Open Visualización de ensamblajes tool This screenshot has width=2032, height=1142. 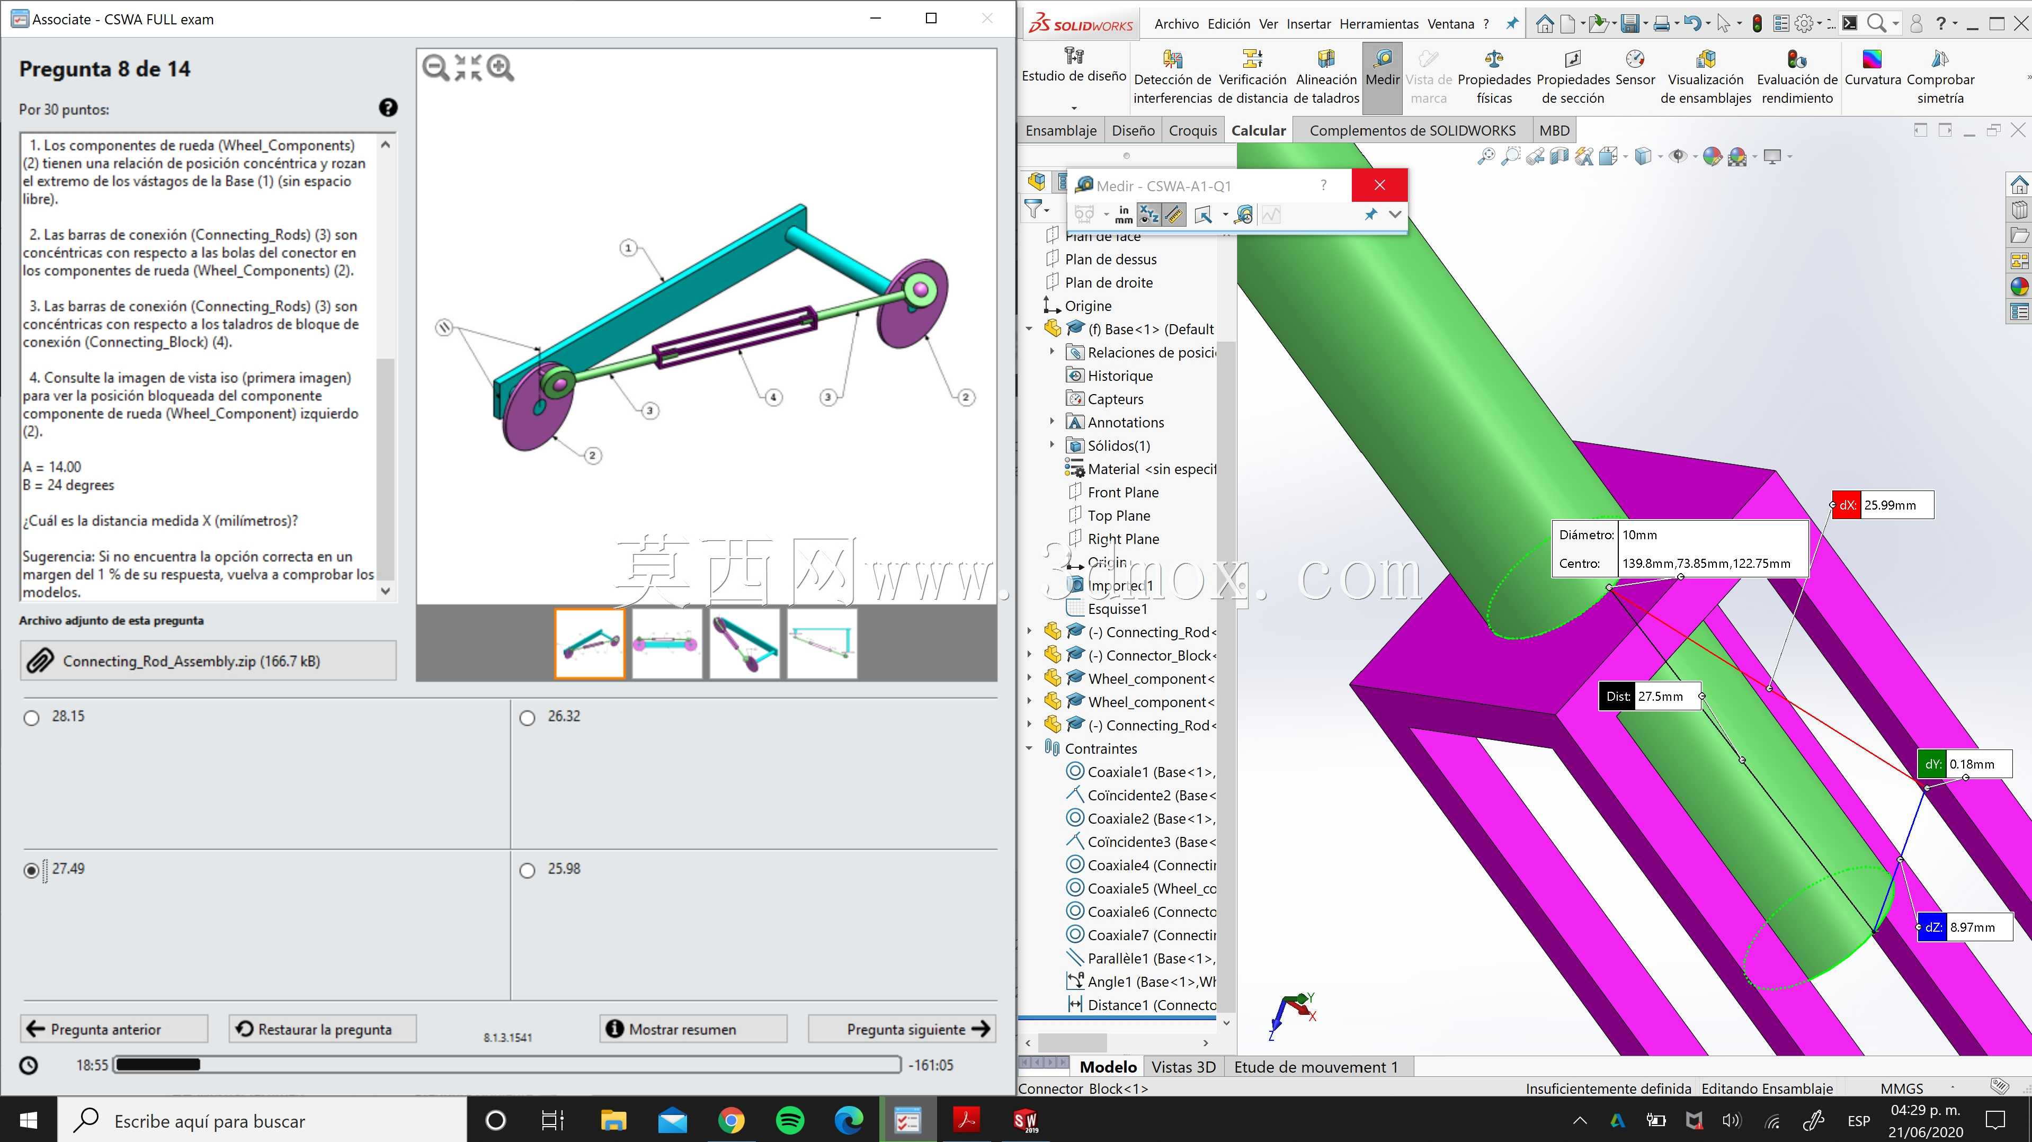[x=1706, y=77]
